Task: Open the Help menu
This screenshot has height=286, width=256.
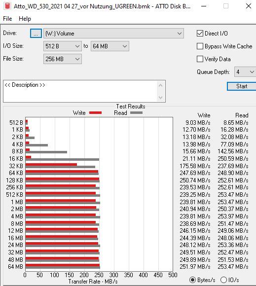Action: click(25, 19)
